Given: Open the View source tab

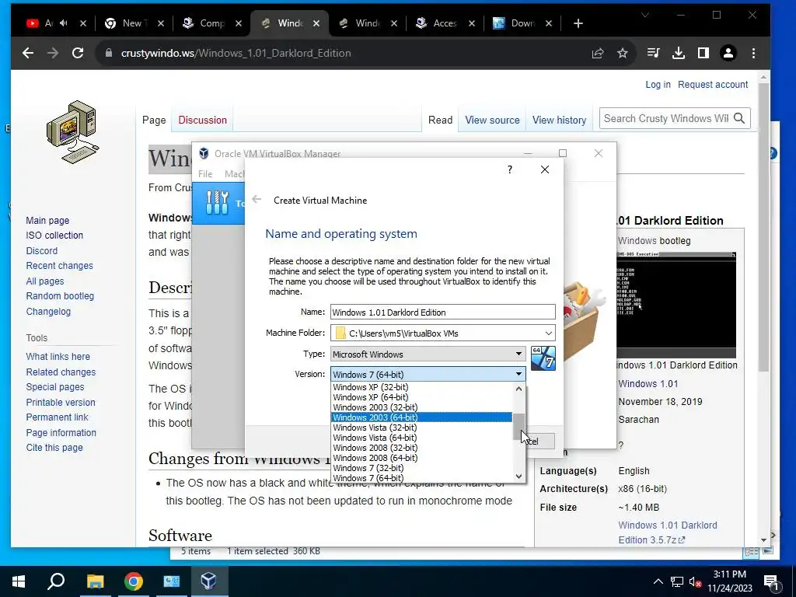Looking at the screenshot, I should [492, 120].
